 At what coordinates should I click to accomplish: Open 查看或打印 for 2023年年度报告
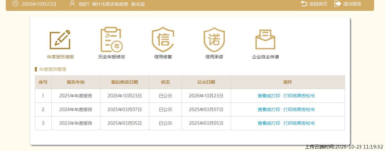pyautogui.click(x=269, y=123)
